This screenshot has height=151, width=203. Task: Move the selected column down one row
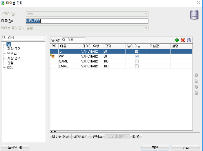[x=196, y=87]
